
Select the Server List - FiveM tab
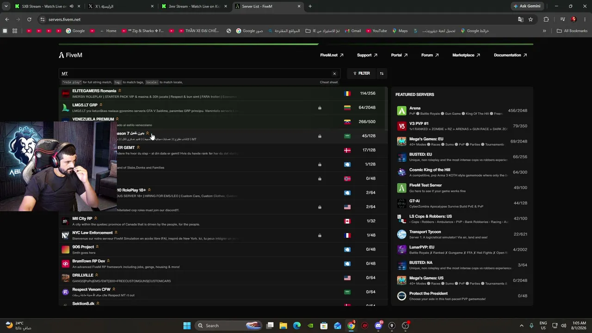(267, 6)
